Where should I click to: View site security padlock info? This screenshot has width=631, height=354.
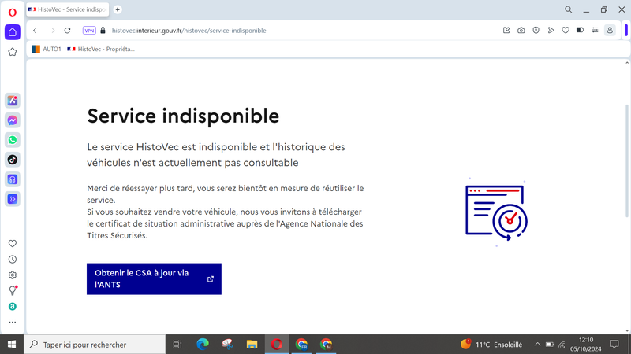[x=103, y=31]
